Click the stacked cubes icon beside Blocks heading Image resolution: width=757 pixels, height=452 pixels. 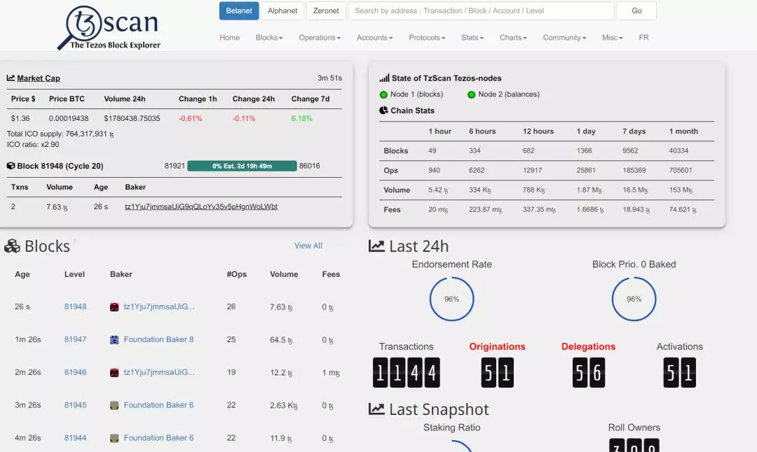(x=12, y=246)
